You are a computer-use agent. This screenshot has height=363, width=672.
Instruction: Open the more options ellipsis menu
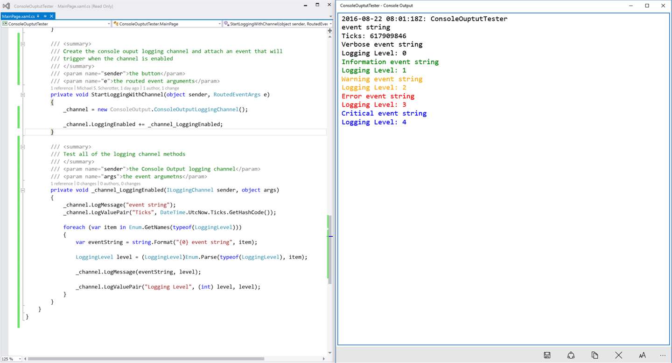pyautogui.click(x=663, y=355)
